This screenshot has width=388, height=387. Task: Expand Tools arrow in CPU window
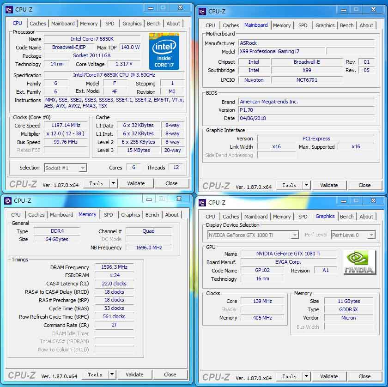(x=113, y=183)
